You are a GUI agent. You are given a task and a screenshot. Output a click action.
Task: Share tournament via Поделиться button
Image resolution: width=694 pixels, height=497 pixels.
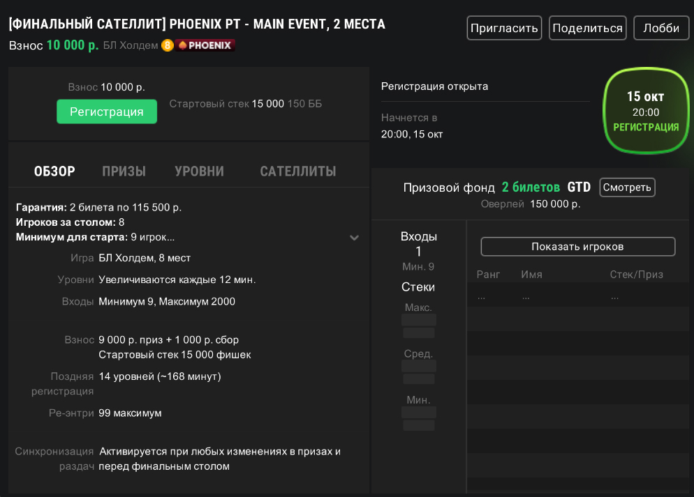click(587, 29)
